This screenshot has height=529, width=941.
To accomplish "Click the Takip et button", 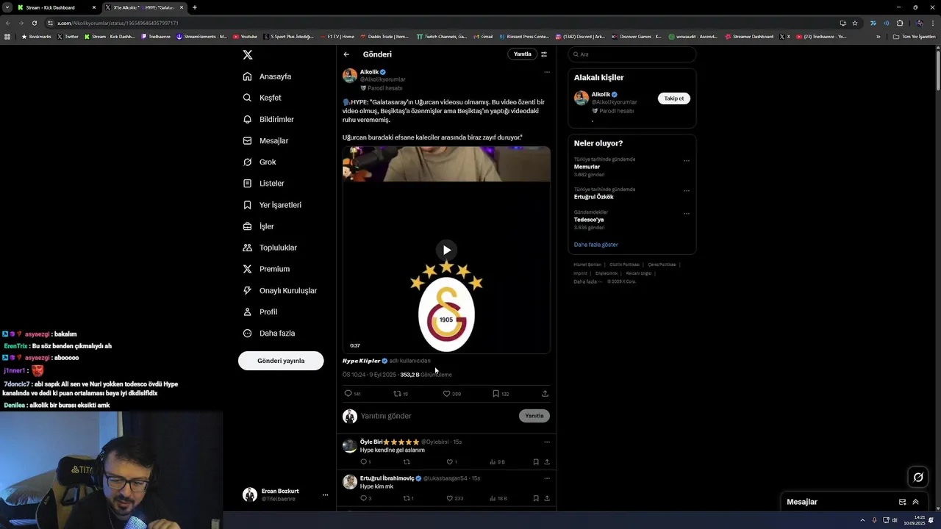I will click(x=674, y=98).
